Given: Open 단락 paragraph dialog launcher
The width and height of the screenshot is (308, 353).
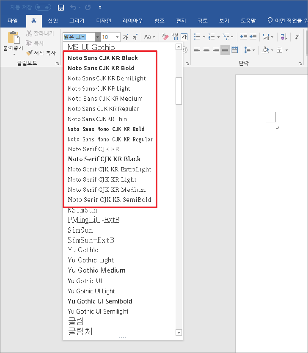Looking at the screenshot, I should [300, 64].
